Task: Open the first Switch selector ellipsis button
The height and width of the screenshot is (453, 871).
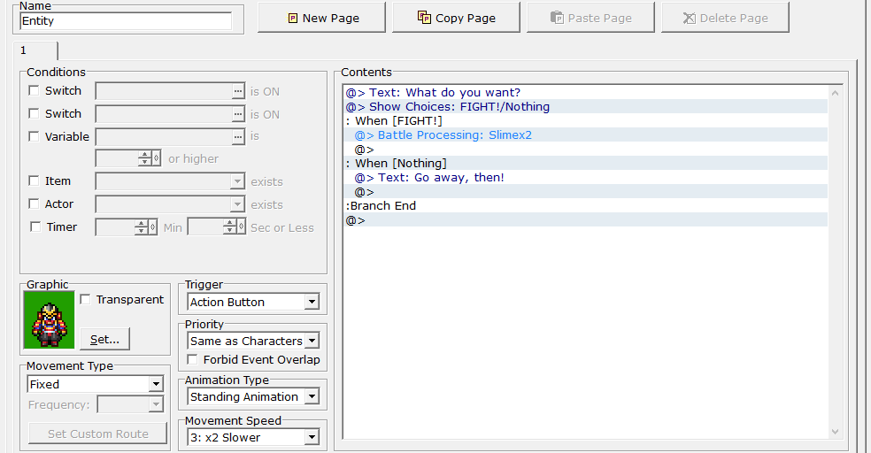Action: [x=237, y=91]
